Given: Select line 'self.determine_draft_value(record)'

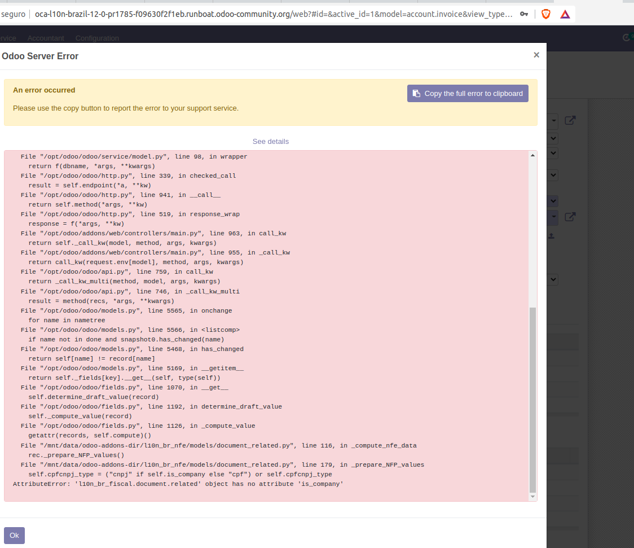Looking at the screenshot, I should click(94, 397).
